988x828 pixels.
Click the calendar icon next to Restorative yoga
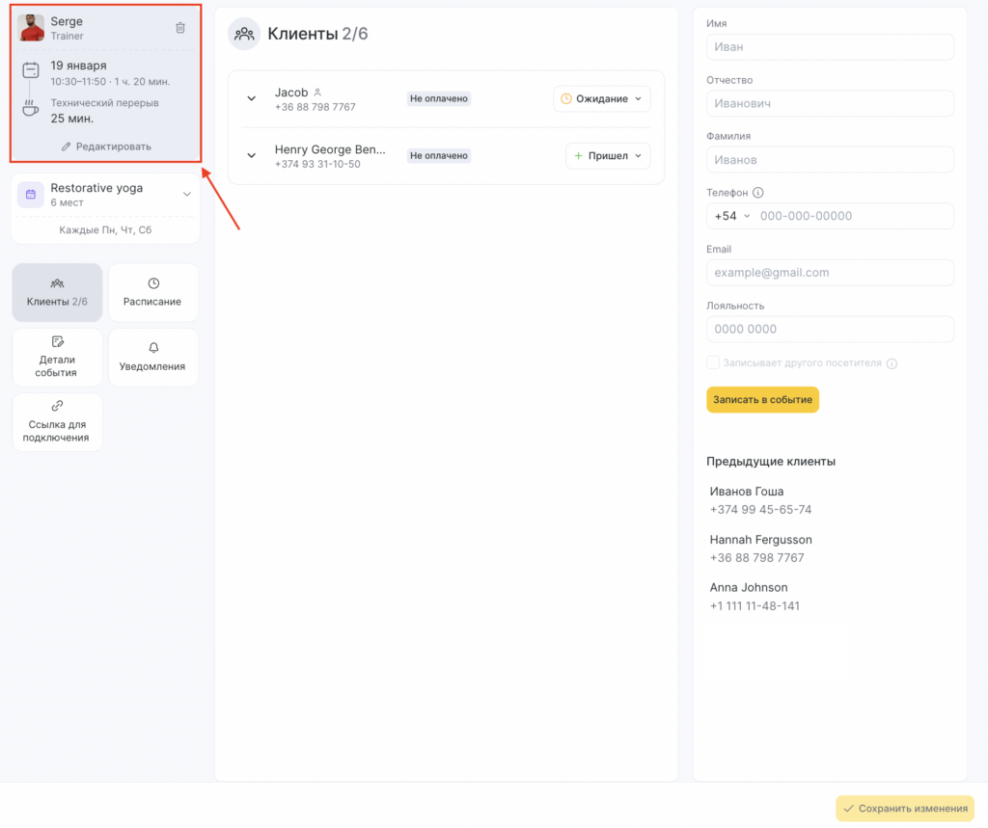pyautogui.click(x=31, y=194)
